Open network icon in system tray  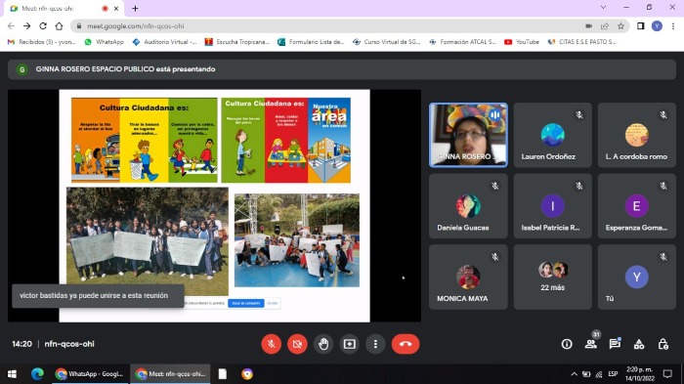click(x=599, y=374)
